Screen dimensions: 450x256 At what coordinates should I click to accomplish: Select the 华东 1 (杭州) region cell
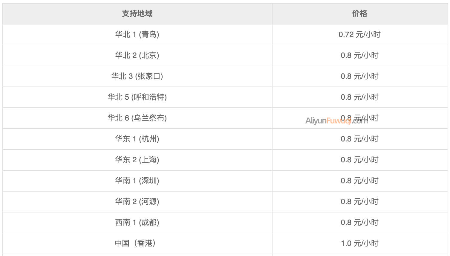click(137, 139)
